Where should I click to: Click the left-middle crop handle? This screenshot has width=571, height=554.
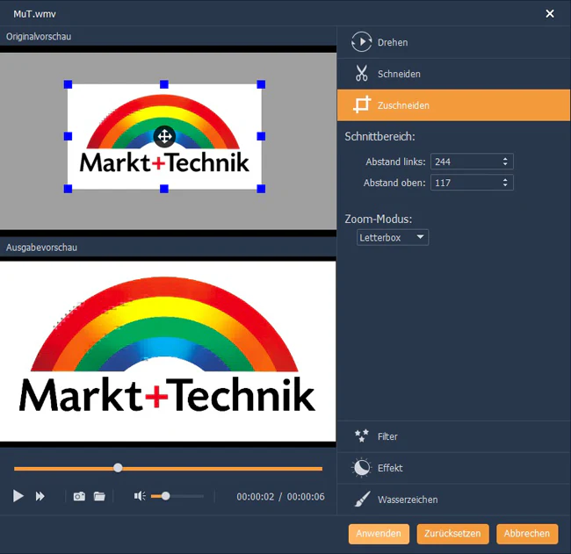pyautogui.click(x=69, y=136)
